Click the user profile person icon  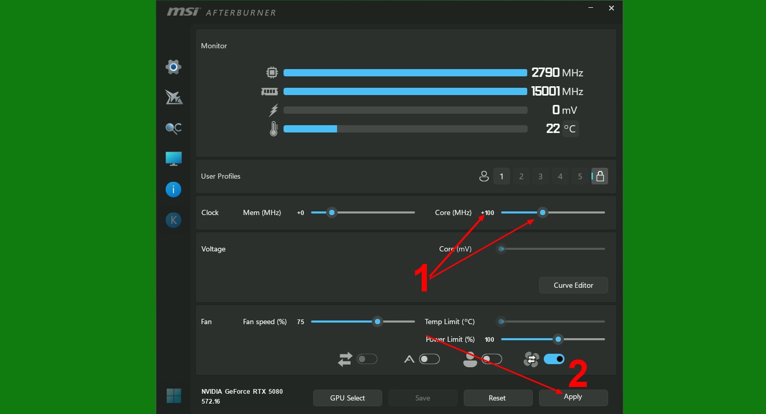click(x=484, y=177)
